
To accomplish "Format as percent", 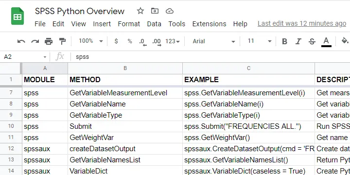I will point(130,41).
